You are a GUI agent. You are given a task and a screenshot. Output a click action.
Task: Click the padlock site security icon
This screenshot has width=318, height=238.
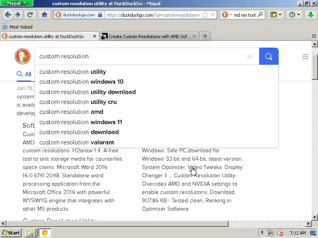(100, 15)
